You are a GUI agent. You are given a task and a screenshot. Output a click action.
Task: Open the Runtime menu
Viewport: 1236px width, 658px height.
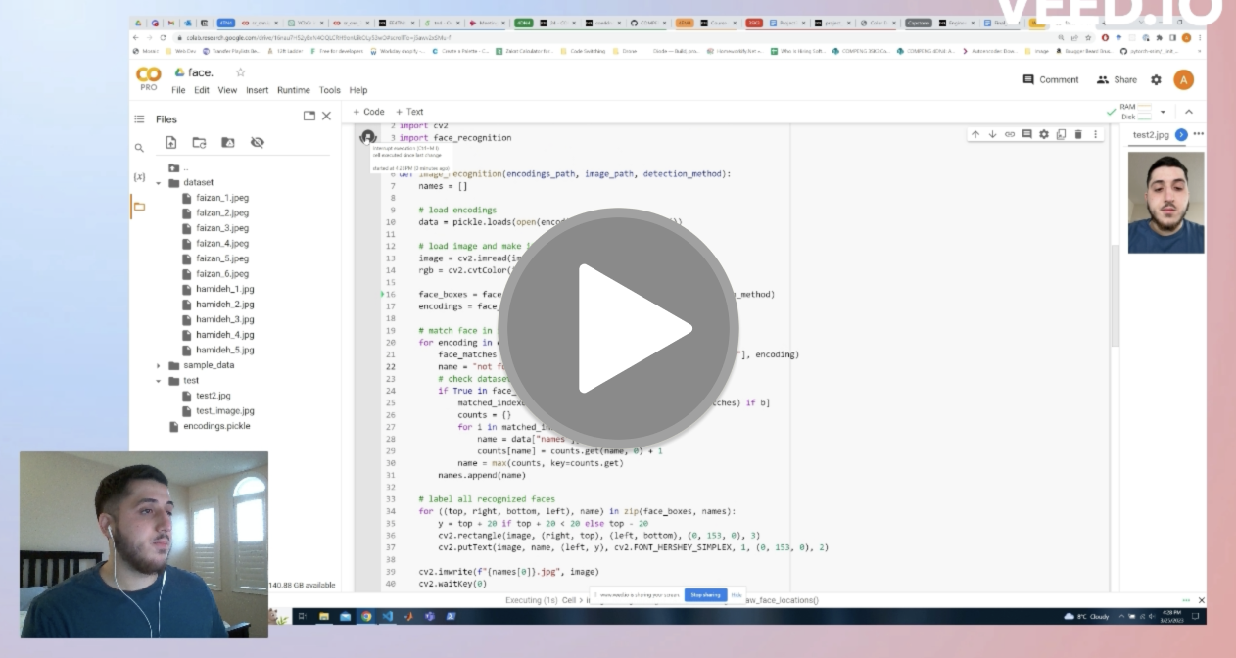[294, 89]
